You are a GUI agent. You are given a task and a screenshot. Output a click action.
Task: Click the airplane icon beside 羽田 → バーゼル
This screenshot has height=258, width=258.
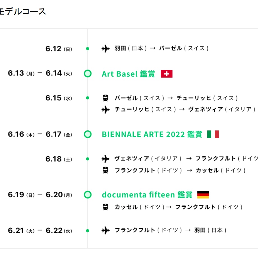click(105, 49)
